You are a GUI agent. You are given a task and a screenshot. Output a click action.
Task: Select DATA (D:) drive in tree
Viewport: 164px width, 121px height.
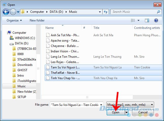(22, 43)
